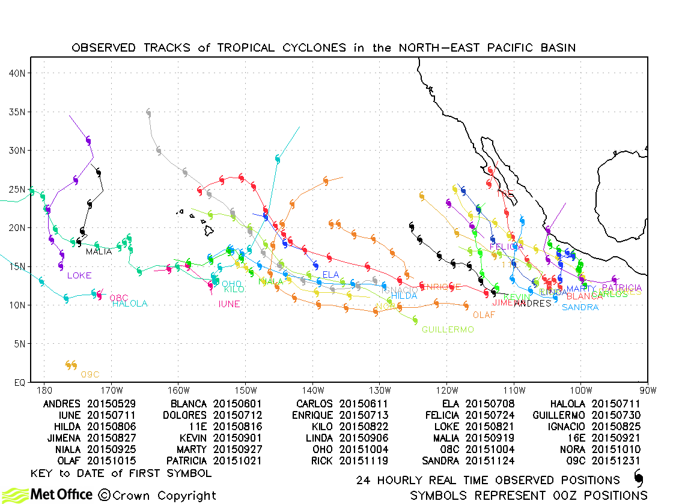Click legend entry 'BLANCA 20150601'
Viewport: 679px width, 504px height.
pos(216,404)
